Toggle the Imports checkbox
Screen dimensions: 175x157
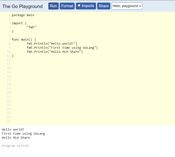[79, 5]
